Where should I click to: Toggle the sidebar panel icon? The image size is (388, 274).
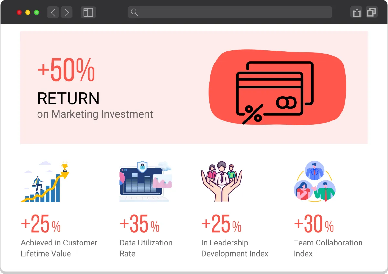point(88,12)
